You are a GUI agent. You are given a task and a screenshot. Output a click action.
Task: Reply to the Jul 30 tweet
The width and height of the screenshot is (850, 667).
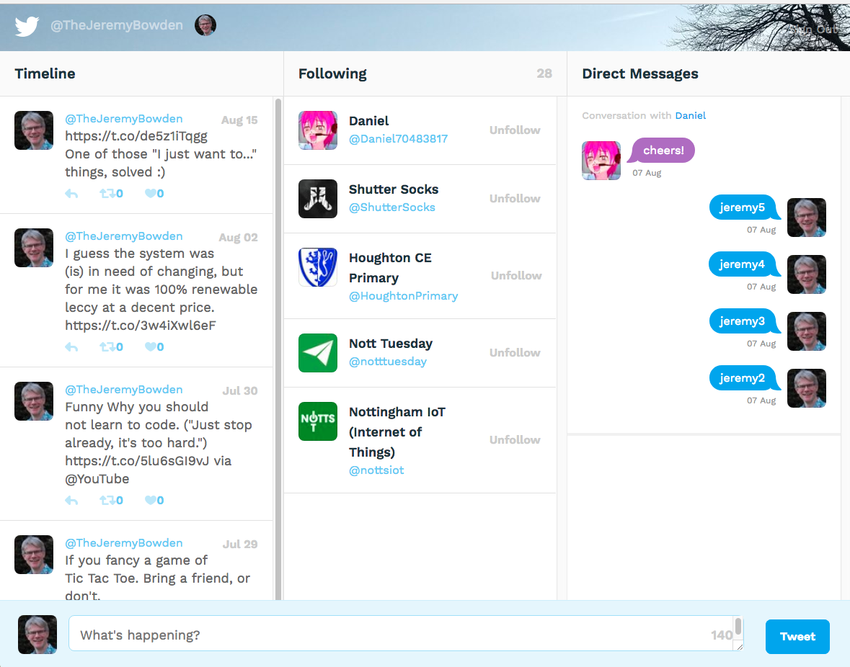pos(71,501)
